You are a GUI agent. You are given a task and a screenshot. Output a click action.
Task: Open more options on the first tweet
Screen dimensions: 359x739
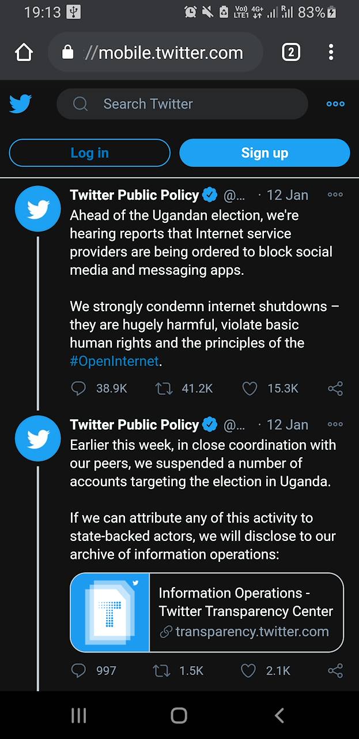click(335, 195)
